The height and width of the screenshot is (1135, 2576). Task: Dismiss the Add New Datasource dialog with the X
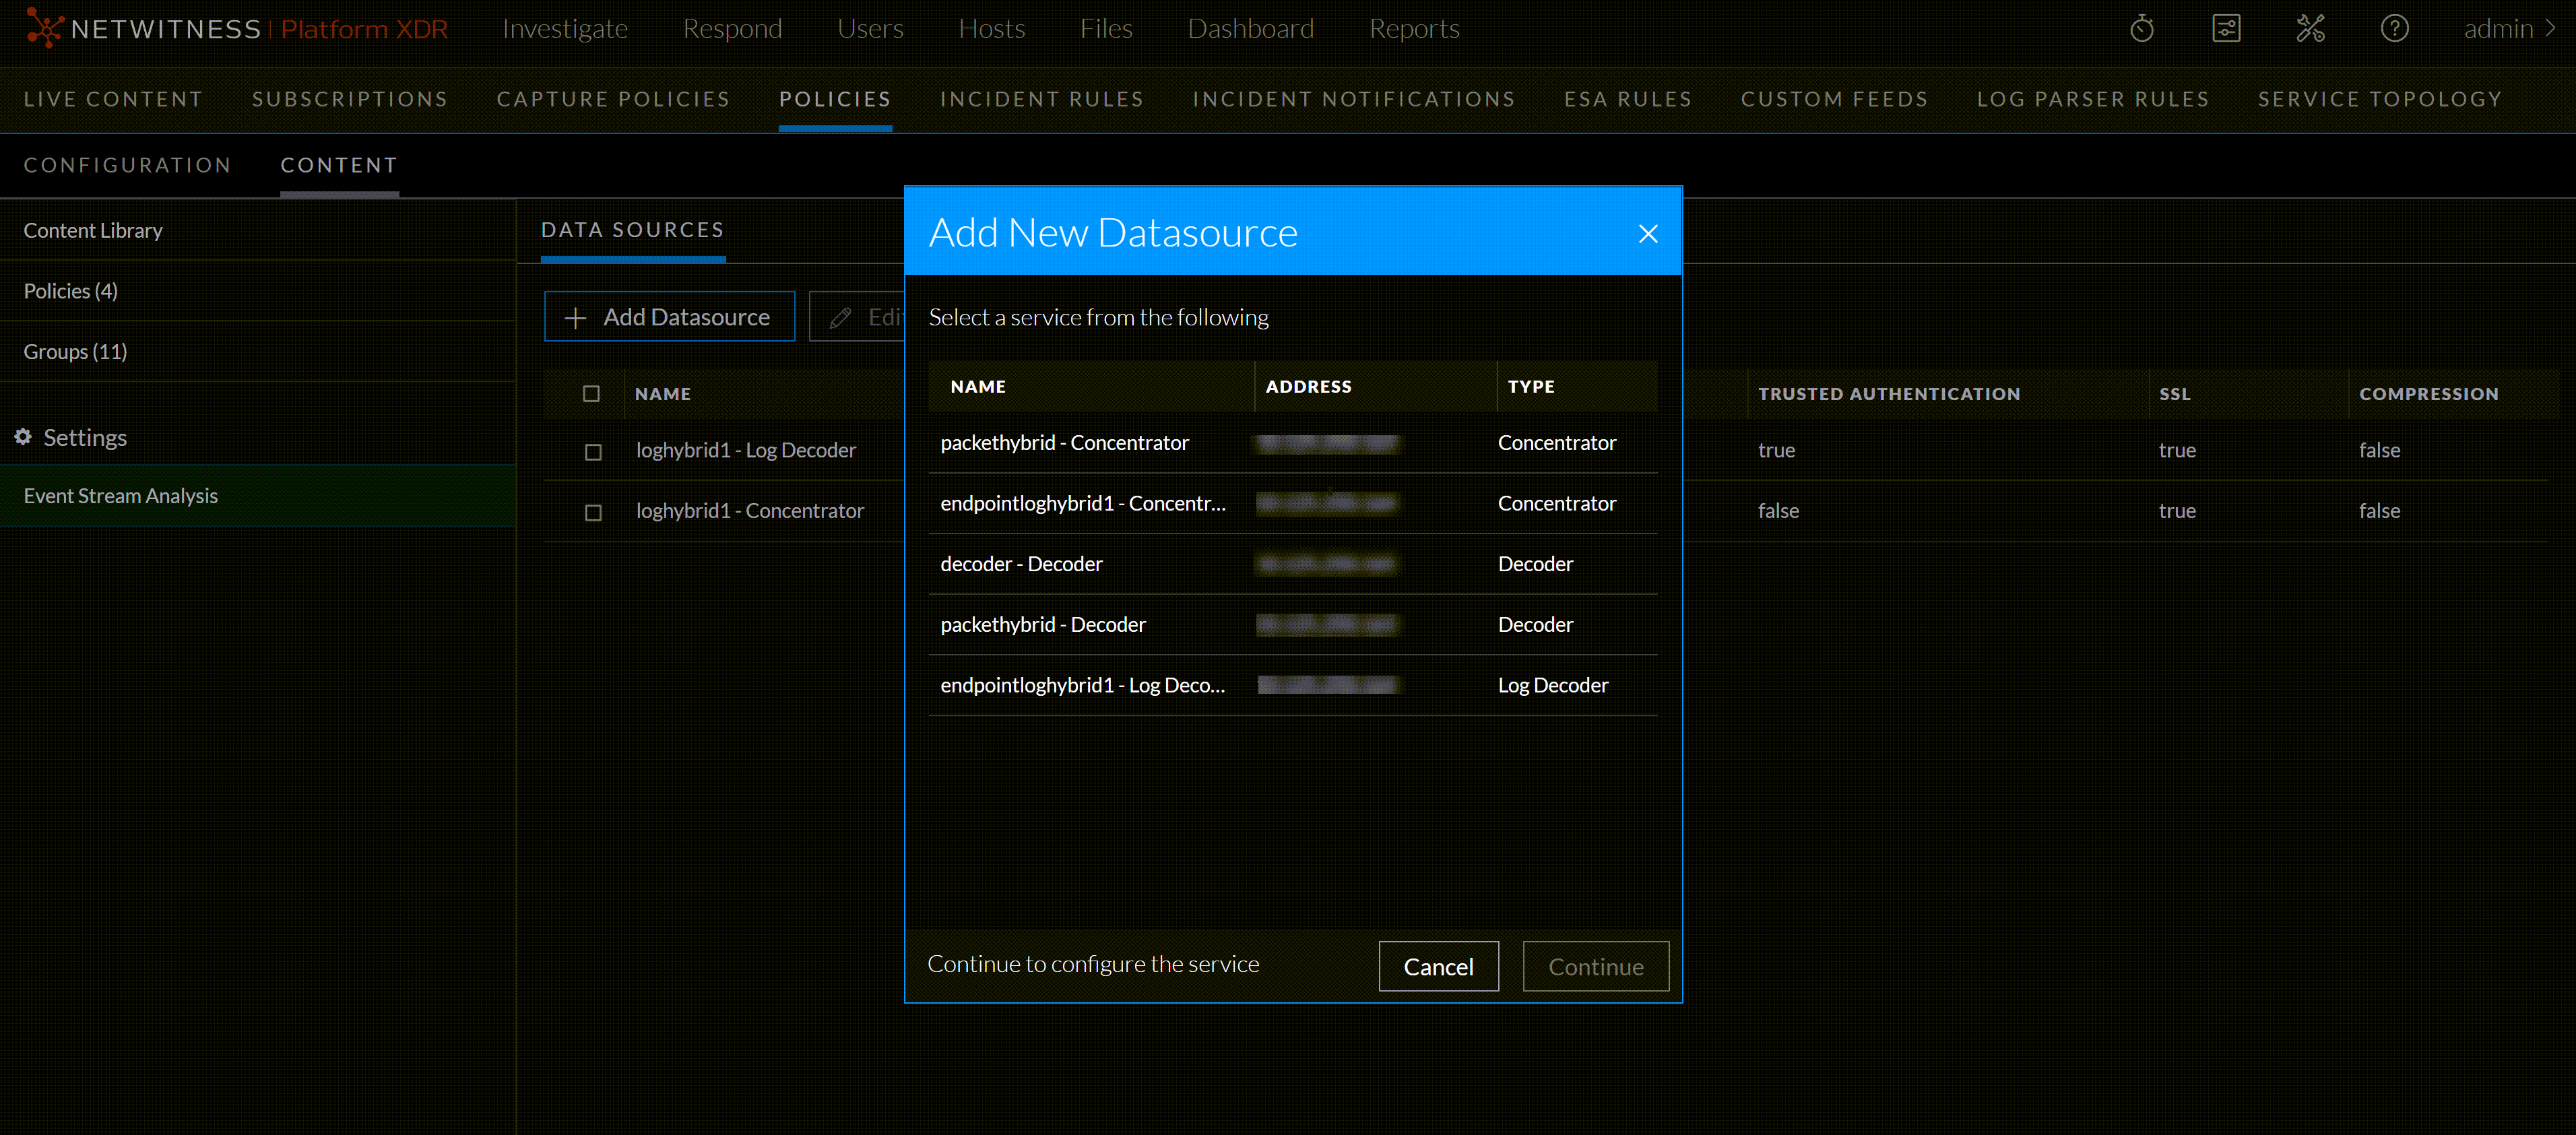click(x=1648, y=233)
